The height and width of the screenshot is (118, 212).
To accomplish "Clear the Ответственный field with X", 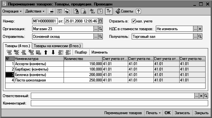I will 201,96.
